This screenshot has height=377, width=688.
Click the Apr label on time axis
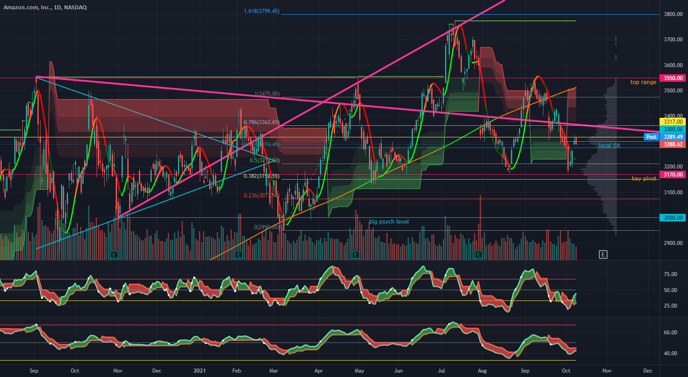tap(318, 371)
